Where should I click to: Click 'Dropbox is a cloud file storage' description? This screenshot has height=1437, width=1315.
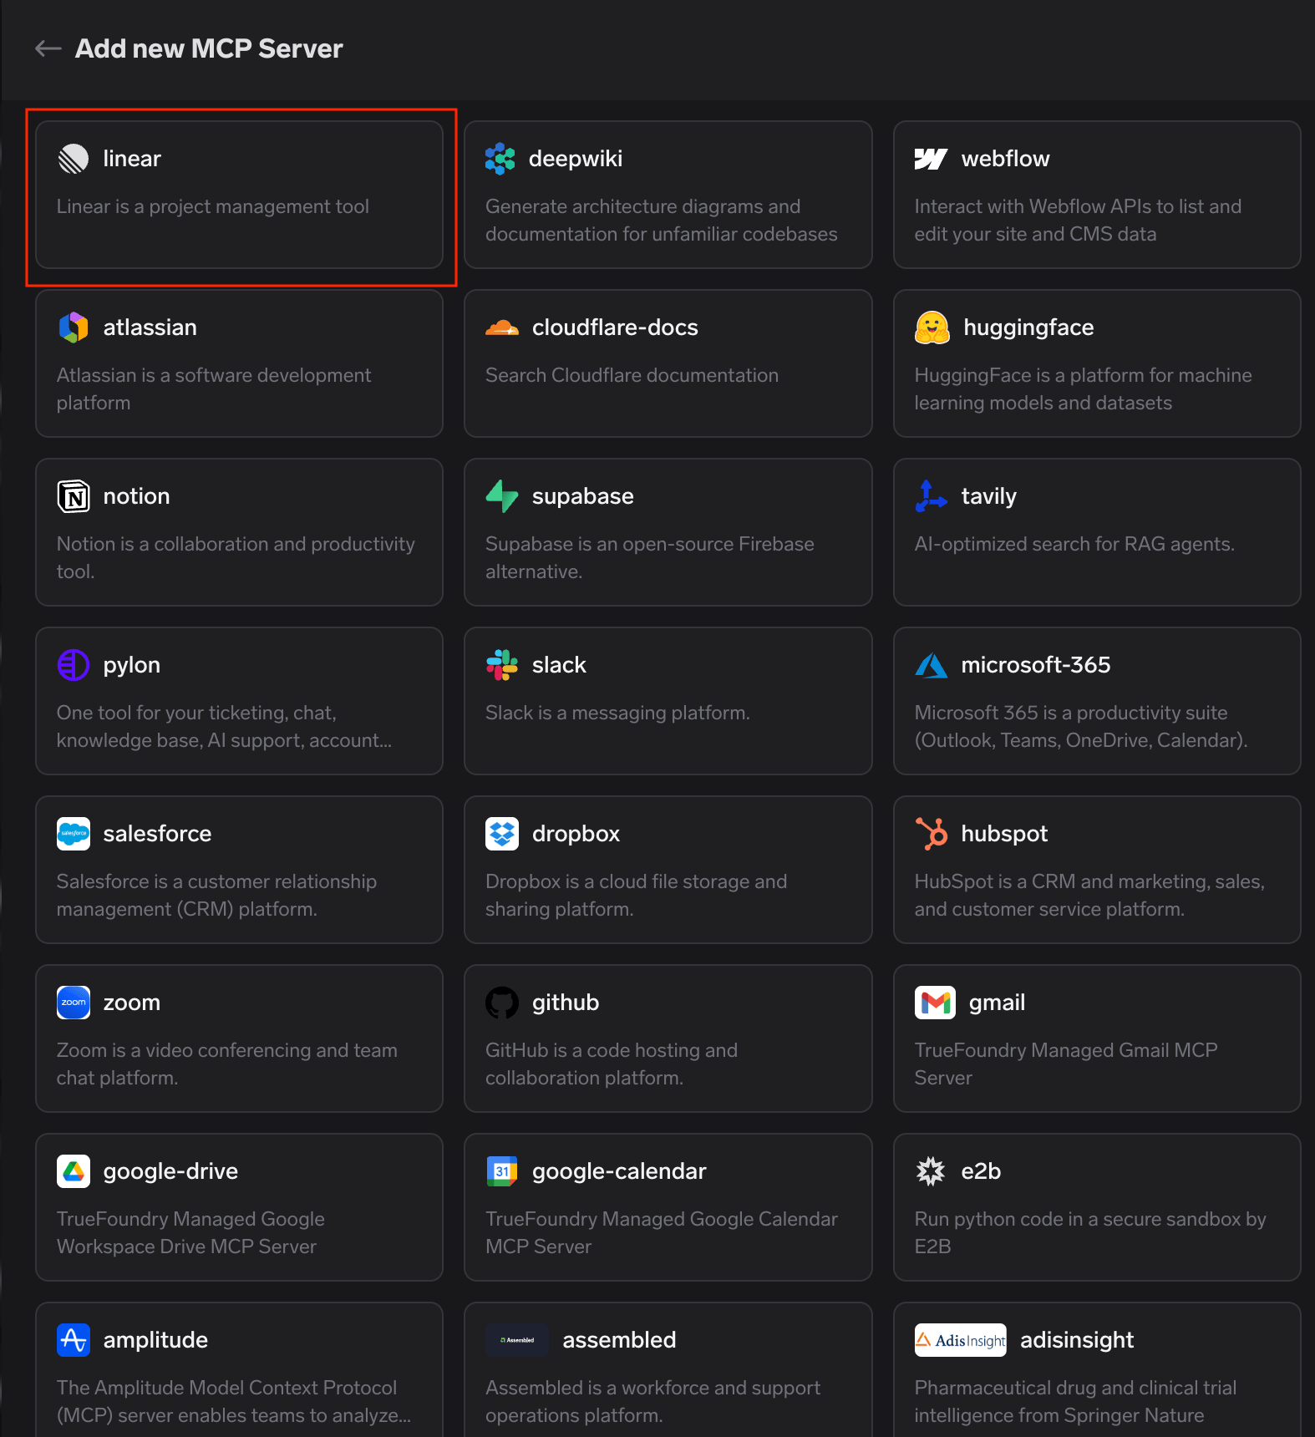click(x=637, y=895)
